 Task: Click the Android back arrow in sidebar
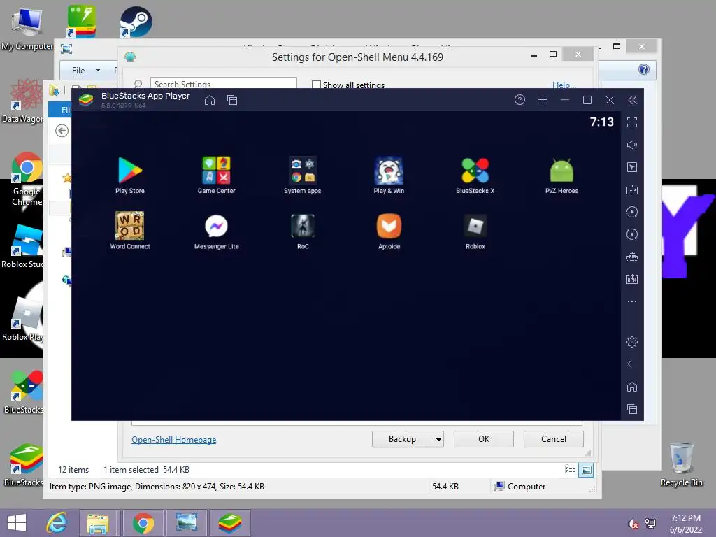(x=632, y=364)
